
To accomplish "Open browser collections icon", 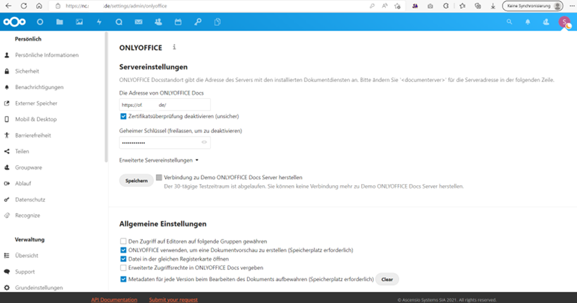I will [478, 6].
